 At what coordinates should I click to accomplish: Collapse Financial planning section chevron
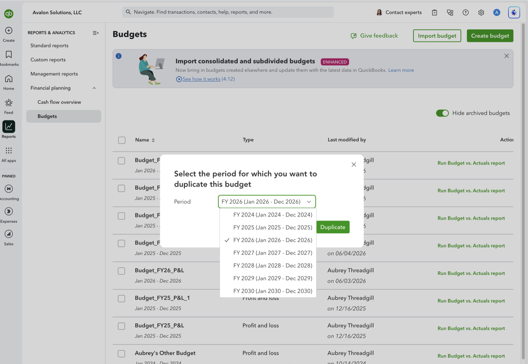click(x=94, y=88)
